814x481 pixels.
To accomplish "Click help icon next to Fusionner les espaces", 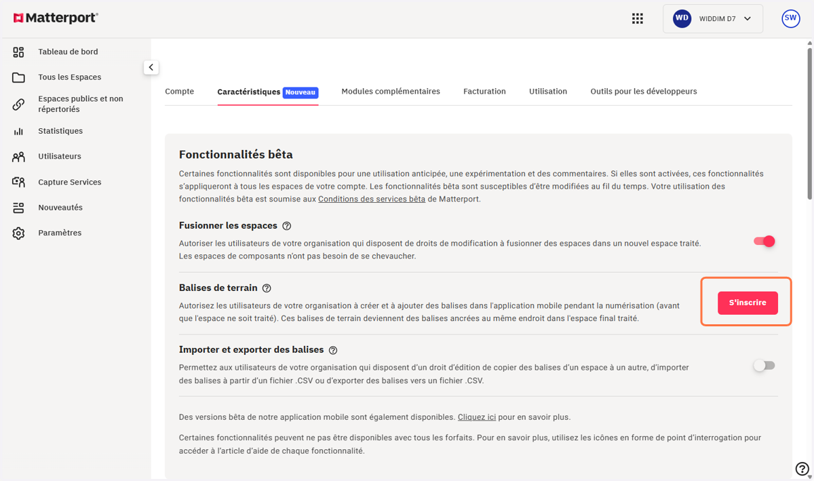I will pyautogui.click(x=286, y=226).
